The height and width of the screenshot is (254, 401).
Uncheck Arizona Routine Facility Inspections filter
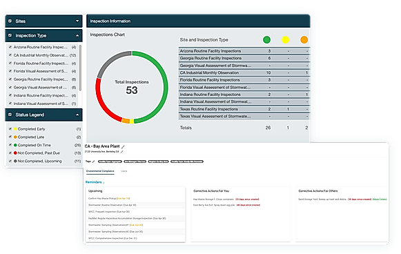pos(10,47)
